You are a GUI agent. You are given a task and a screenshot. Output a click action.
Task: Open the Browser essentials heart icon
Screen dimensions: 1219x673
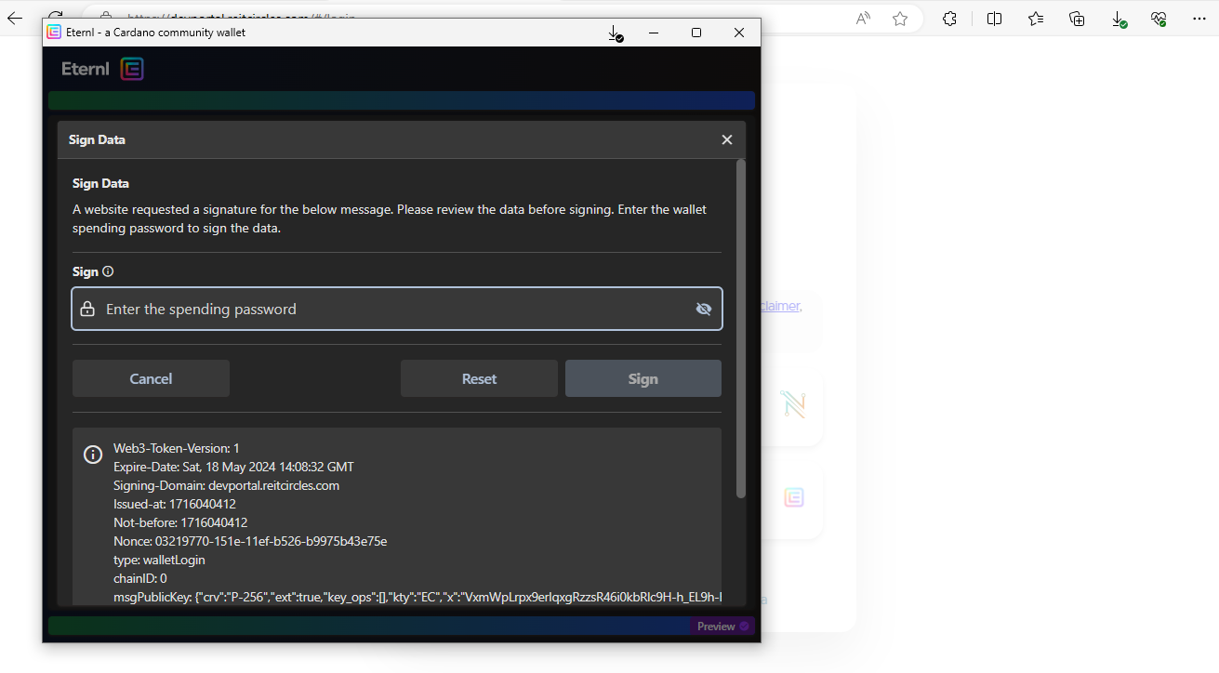pos(1159,19)
